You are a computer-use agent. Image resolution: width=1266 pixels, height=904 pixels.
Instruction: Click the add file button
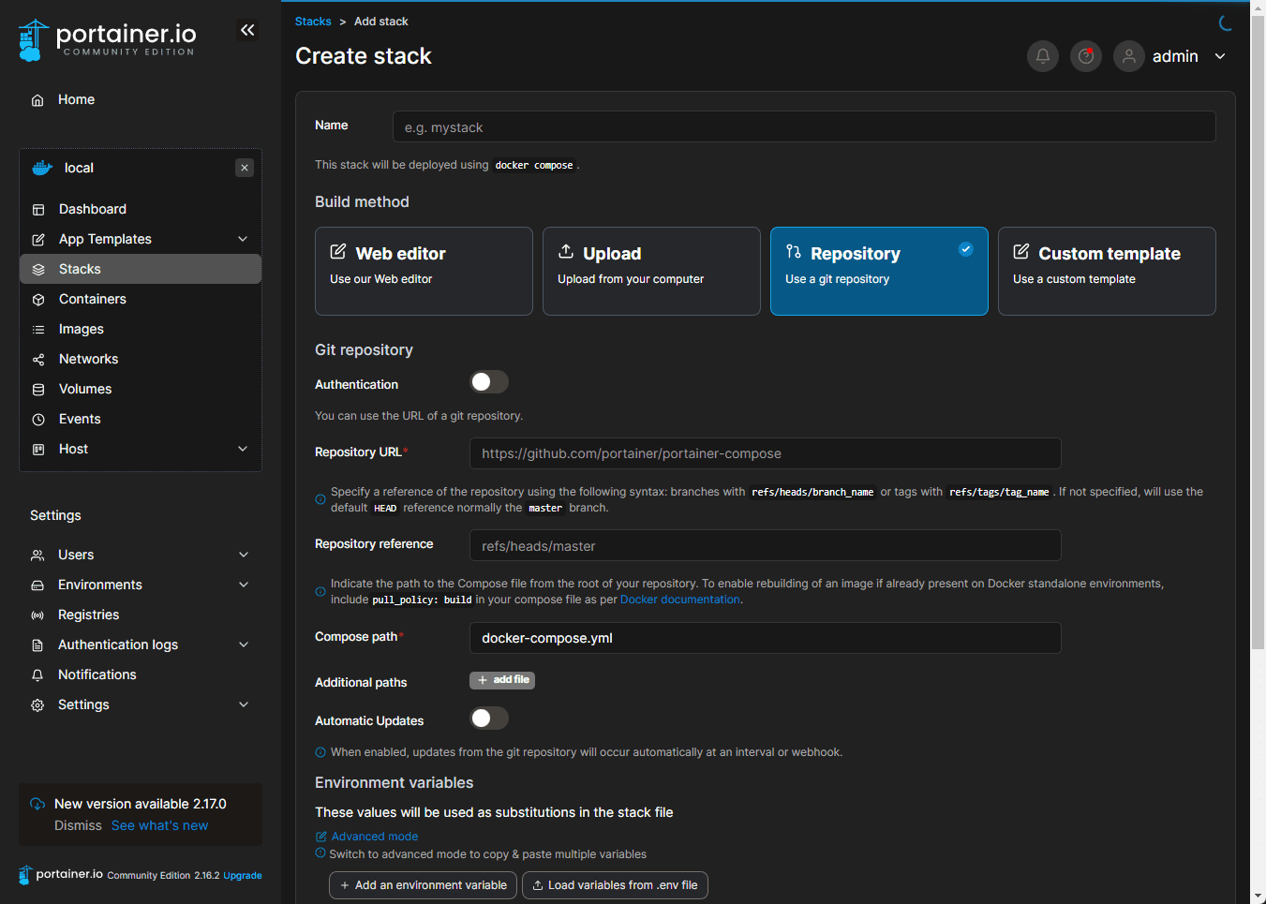[x=502, y=680]
